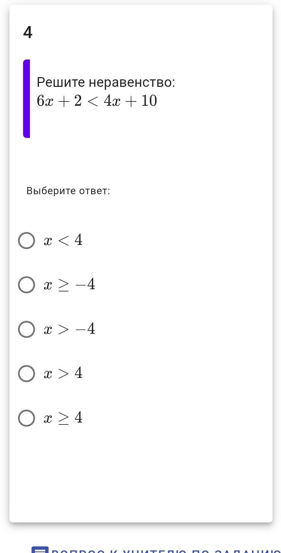Click the answer text 'x < 4'

coord(63,241)
